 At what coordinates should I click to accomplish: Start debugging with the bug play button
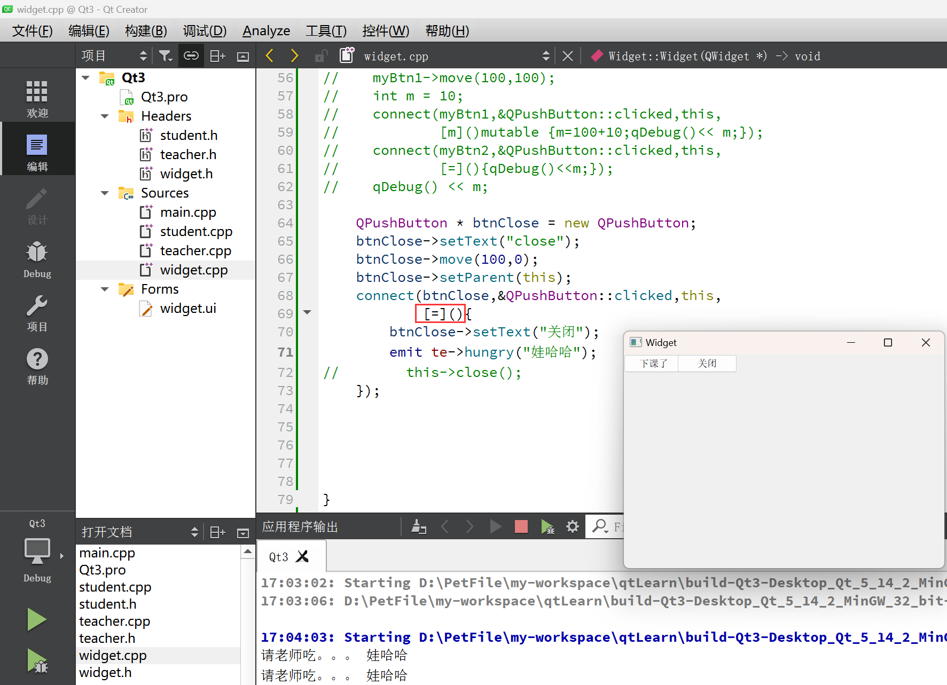[x=37, y=662]
